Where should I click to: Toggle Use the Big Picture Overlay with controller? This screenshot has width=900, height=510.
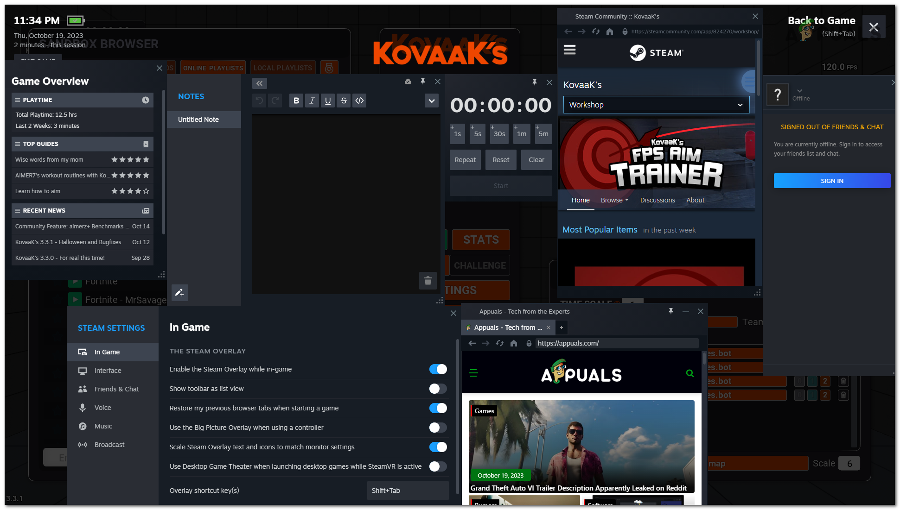tap(437, 427)
